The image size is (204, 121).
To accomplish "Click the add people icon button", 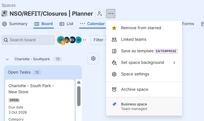I will coord(100,14).
